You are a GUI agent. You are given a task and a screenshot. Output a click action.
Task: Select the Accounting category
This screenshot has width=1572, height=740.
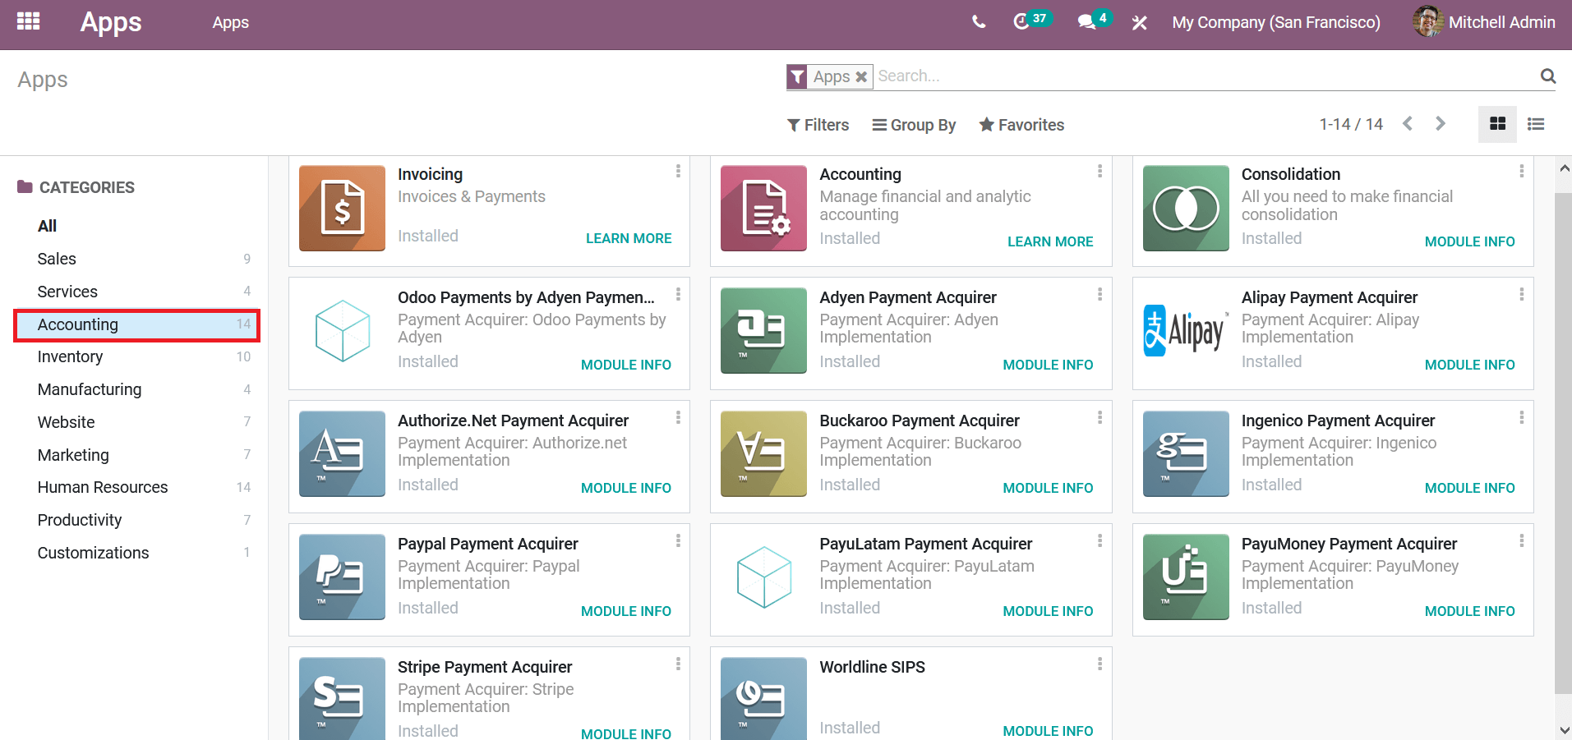[136, 324]
